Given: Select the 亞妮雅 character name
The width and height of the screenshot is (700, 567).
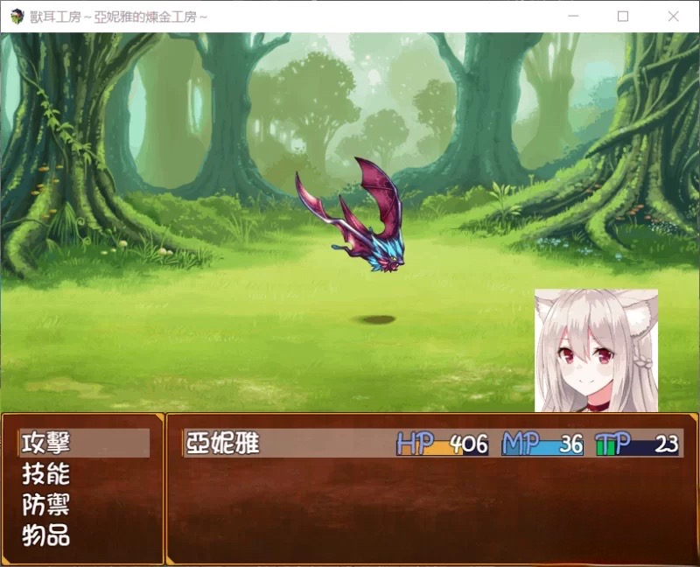Looking at the screenshot, I should point(224,443).
